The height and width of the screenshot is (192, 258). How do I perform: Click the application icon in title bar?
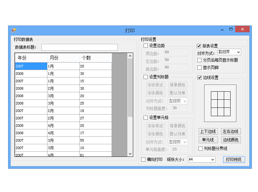14,30
